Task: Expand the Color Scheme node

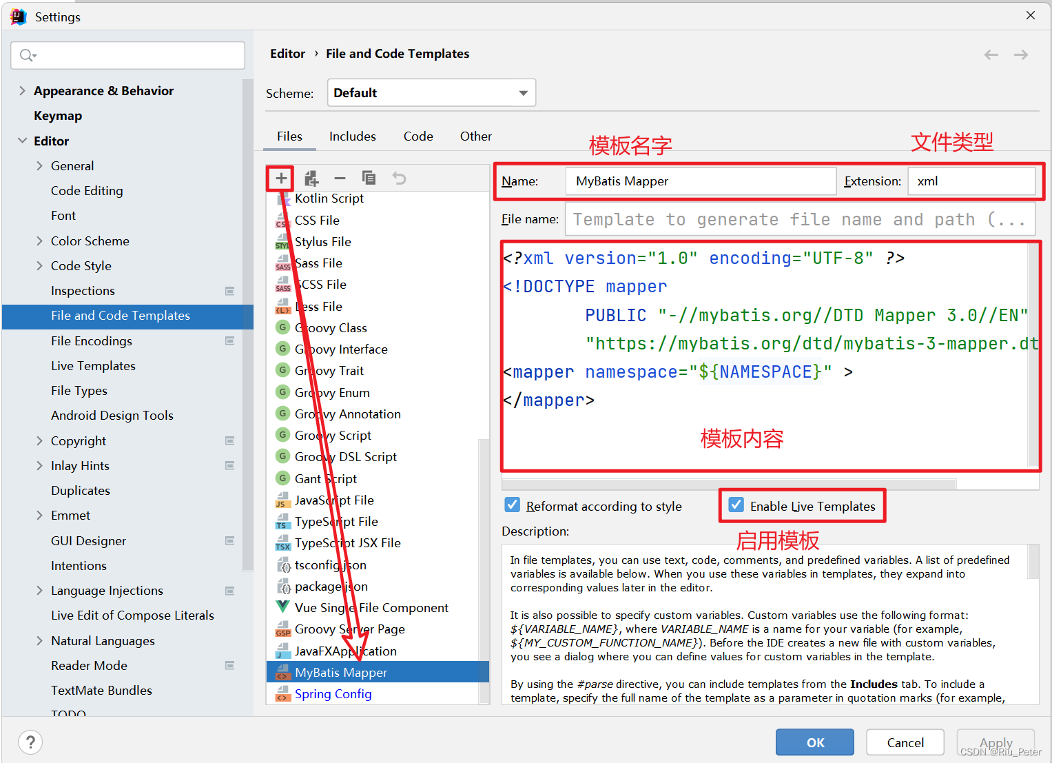Action: point(39,241)
